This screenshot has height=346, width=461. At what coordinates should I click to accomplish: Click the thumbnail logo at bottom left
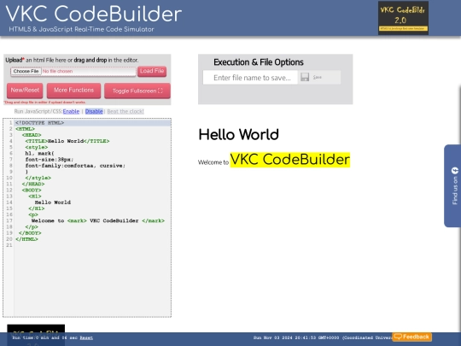click(36, 335)
